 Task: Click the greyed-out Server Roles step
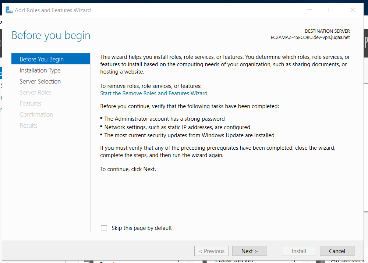coord(36,92)
